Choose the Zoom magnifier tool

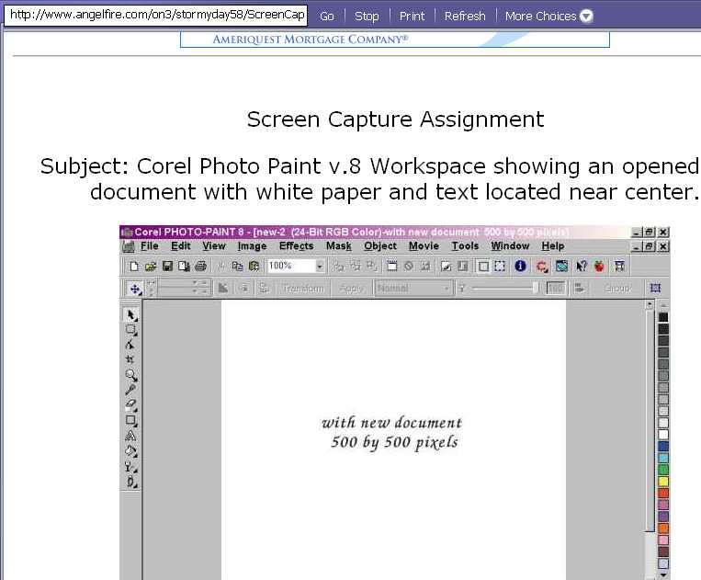[x=131, y=375]
